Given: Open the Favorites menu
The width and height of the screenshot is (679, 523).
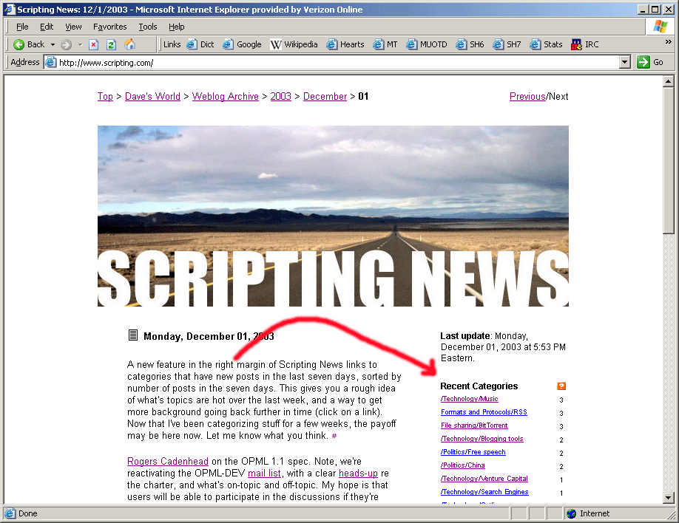Looking at the screenshot, I should (x=109, y=27).
